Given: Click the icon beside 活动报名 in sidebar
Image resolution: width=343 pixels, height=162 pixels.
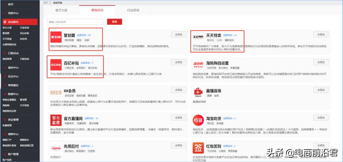Looking at the screenshot, I should 5,22.
